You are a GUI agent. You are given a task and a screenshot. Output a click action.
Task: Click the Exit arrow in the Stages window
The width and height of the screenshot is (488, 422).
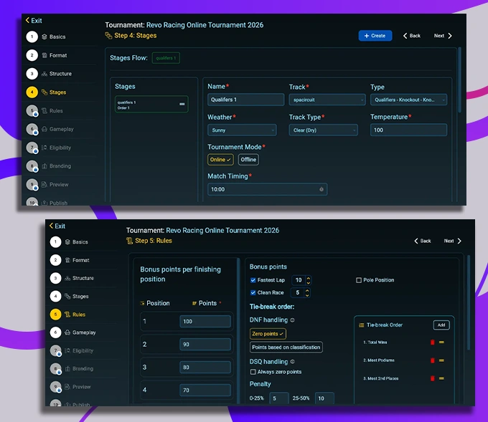28,21
